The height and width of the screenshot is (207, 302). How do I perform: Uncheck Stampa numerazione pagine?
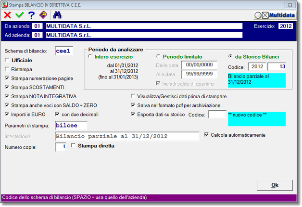click(x=7, y=78)
